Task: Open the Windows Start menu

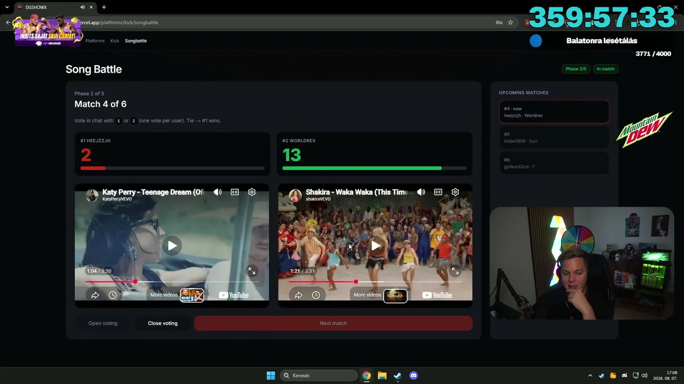Action: 271,375
